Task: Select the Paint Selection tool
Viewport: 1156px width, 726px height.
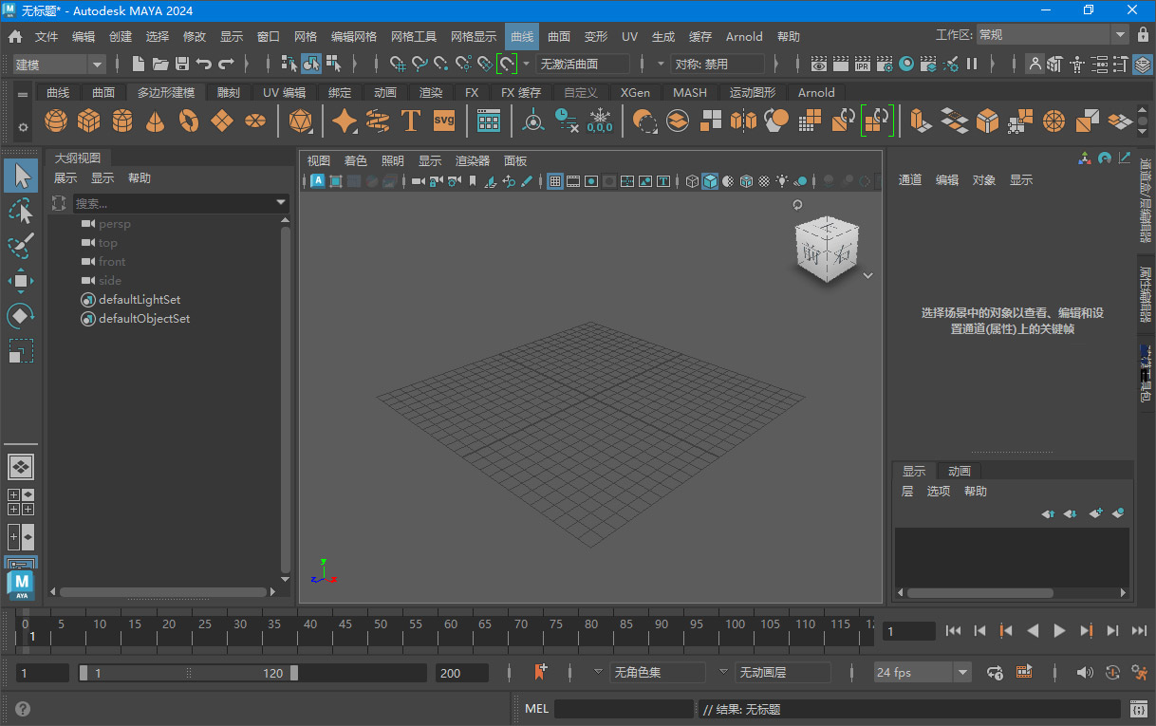Action: pos(21,245)
